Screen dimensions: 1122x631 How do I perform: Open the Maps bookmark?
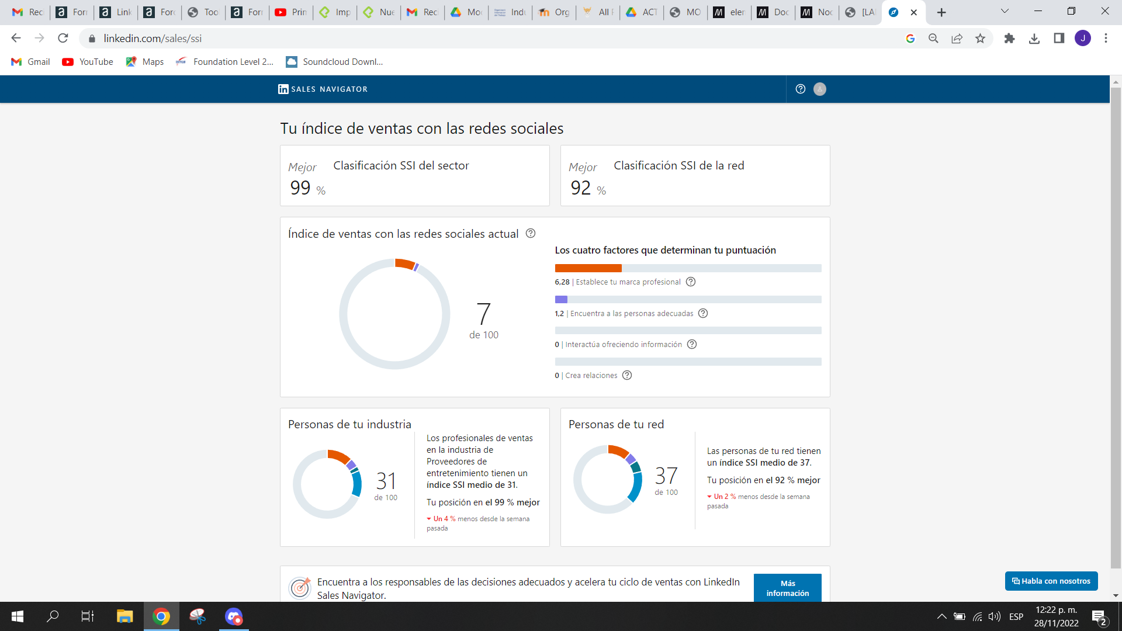tap(145, 62)
